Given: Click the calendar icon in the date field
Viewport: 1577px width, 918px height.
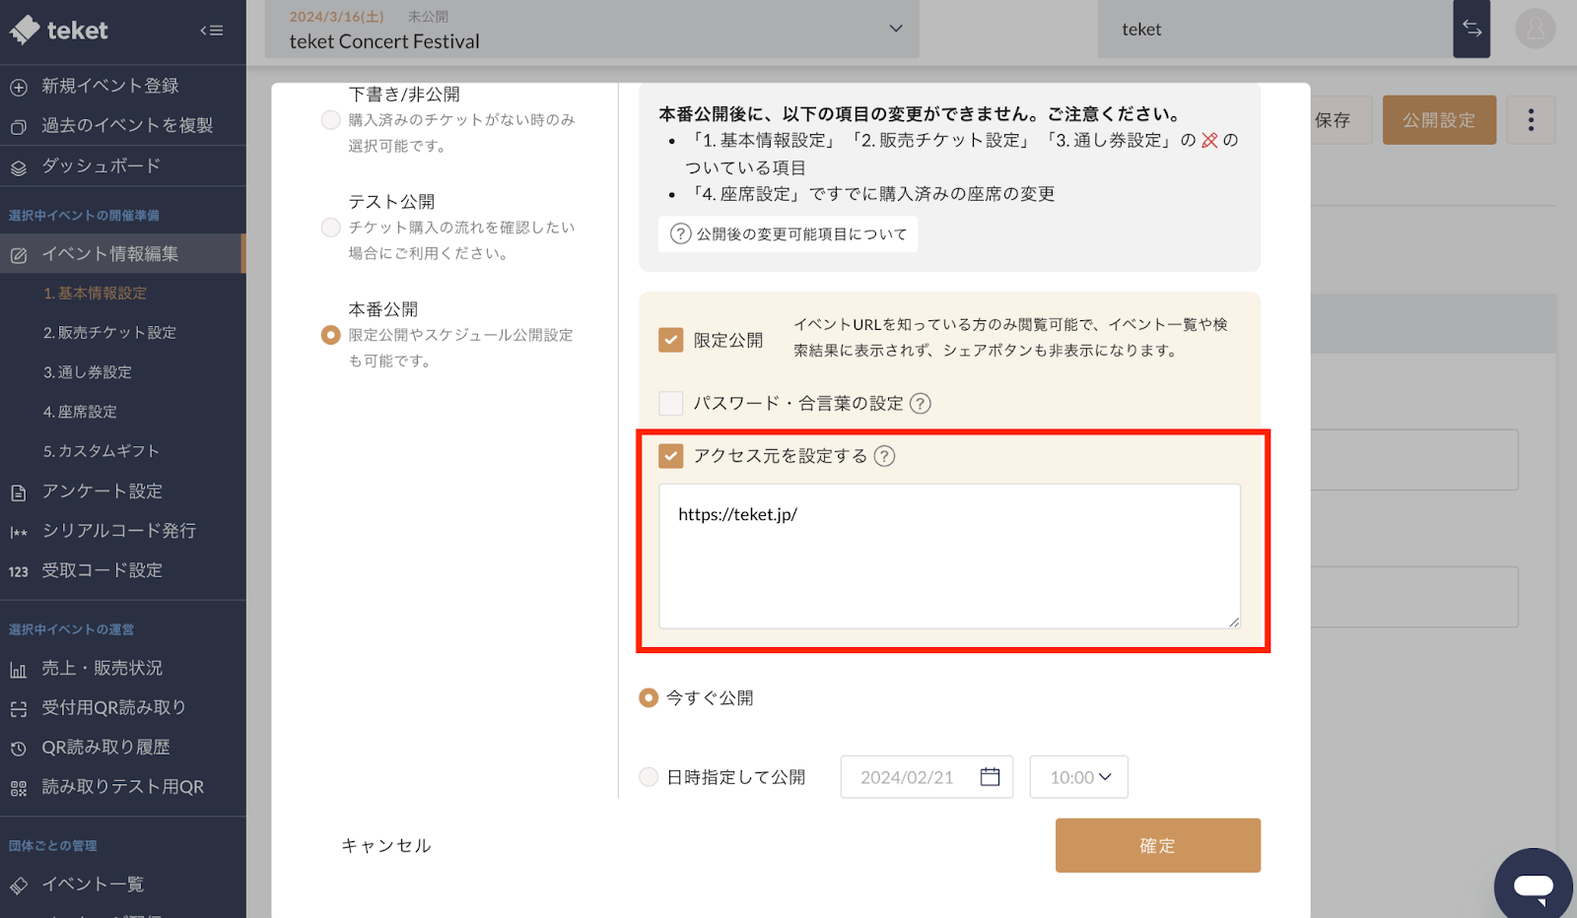Looking at the screenshot, I should point(990,776).
